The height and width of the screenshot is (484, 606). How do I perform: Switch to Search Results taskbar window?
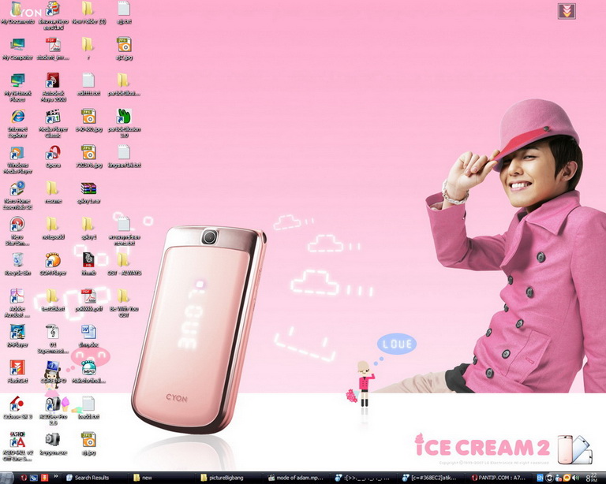click(x=94, y=478)
